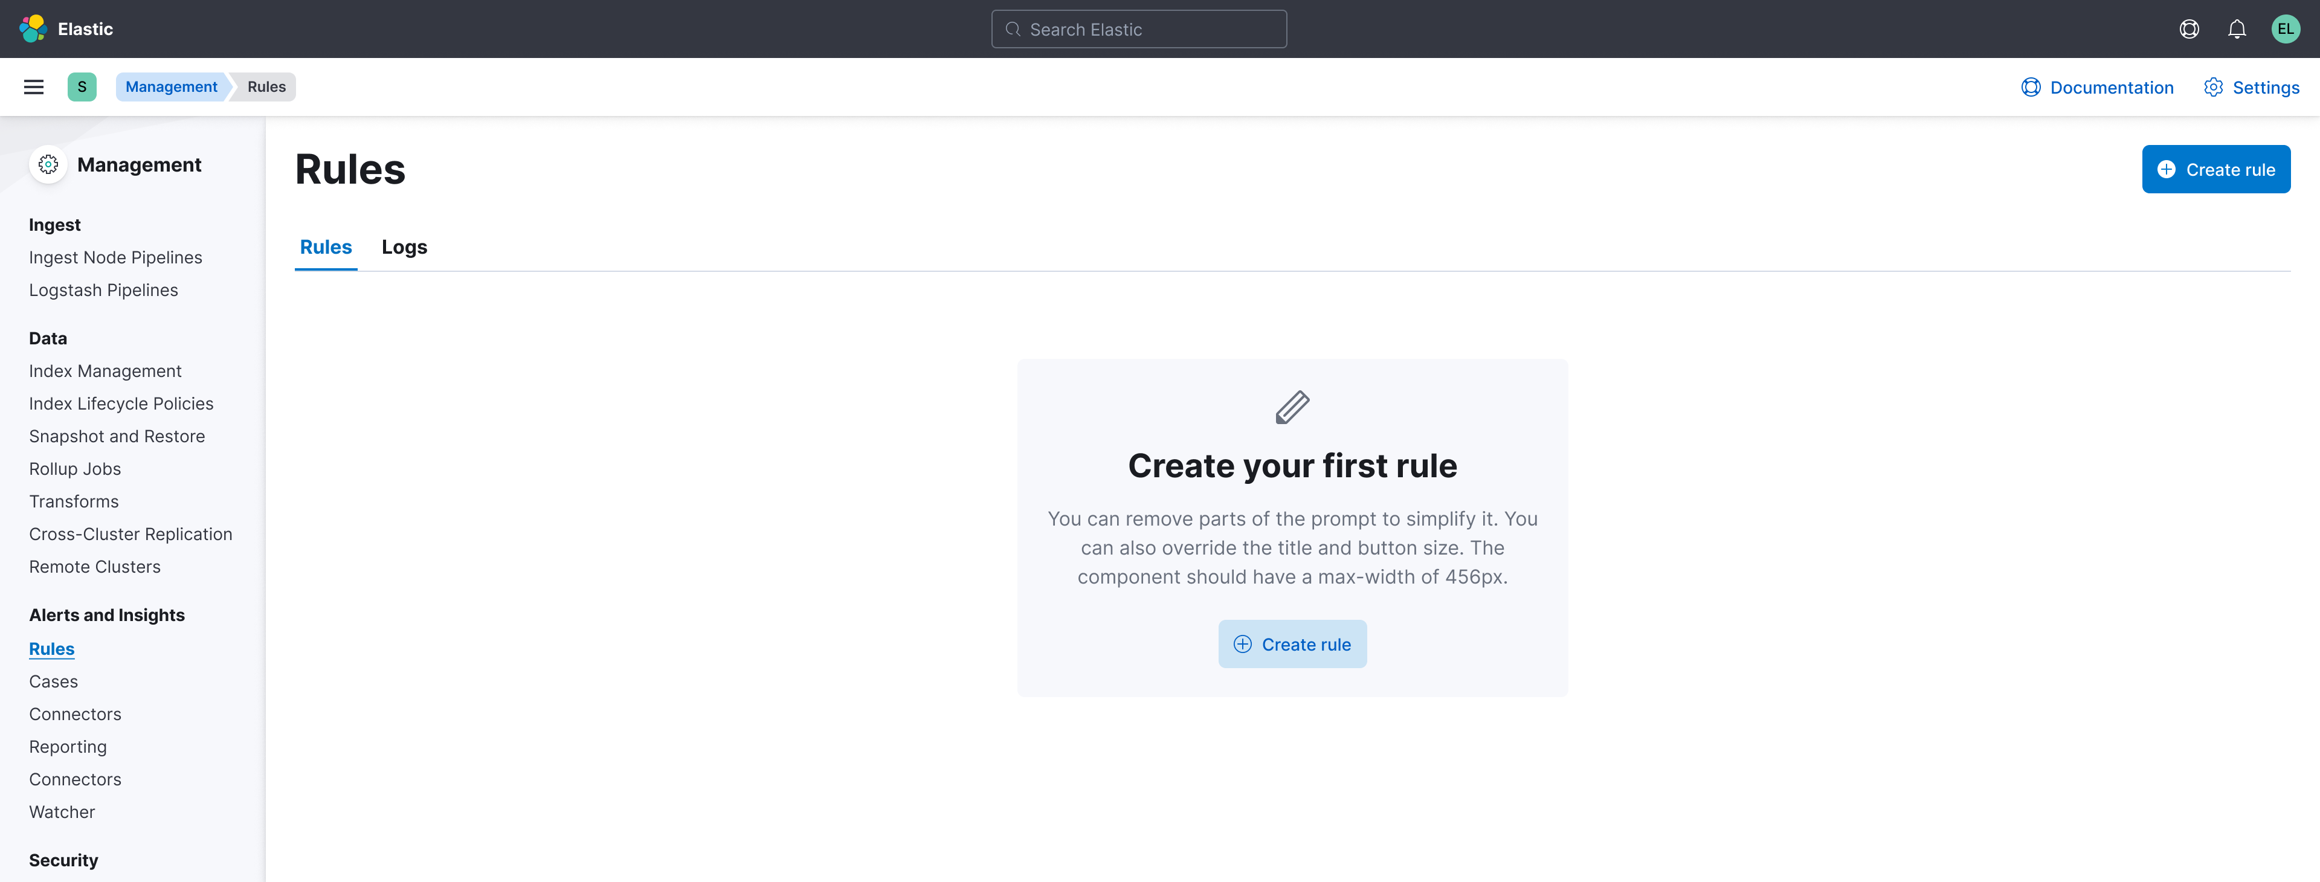Image resolution: width=2320 pixels, height=882 pixels.
Task: Click the EL user avatar
Action: coord(2286,28)
